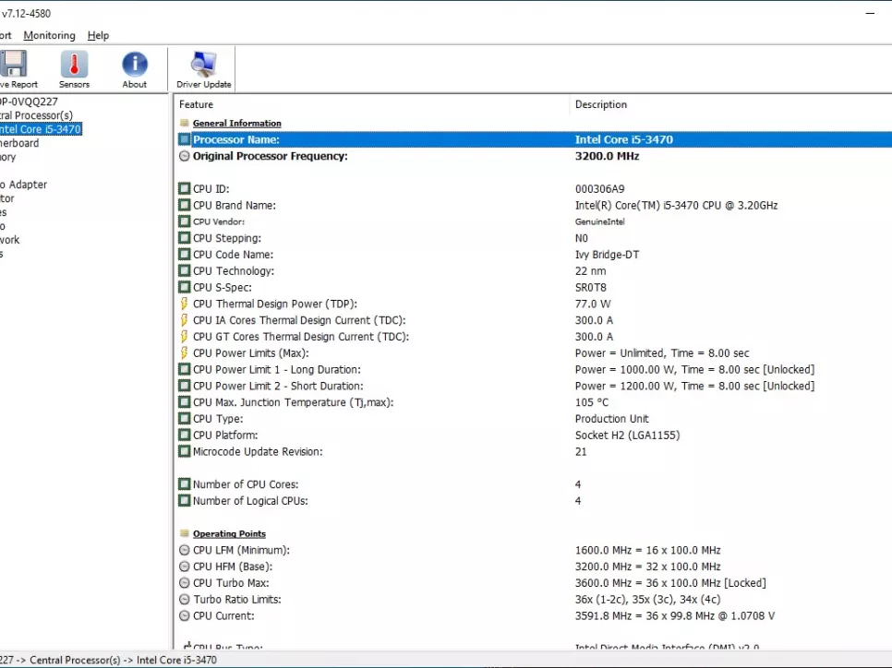Click the Ivy Bridge-DT value
892x668 pixels.
pyautogui.click(x=607, y=255)
